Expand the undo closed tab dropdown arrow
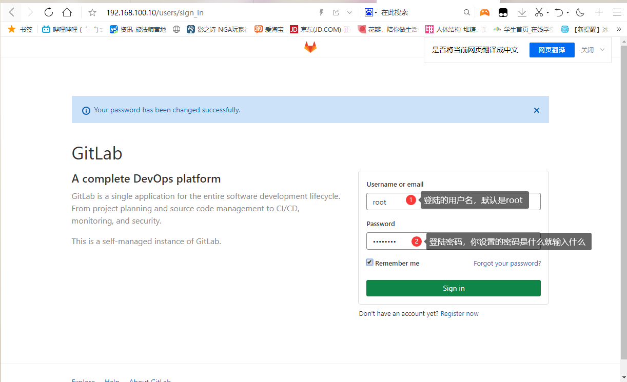The image size is (627, 382). click(x=567, y=12)
